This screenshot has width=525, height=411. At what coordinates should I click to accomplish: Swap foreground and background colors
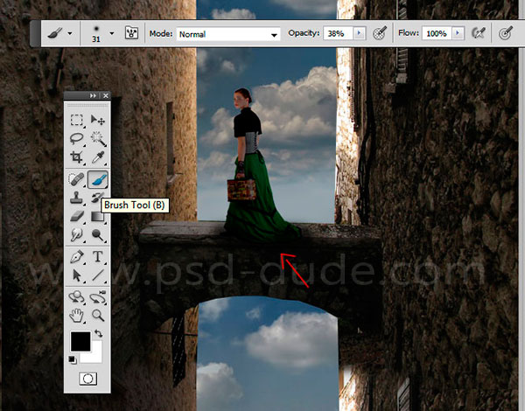(x=98, y=333)
